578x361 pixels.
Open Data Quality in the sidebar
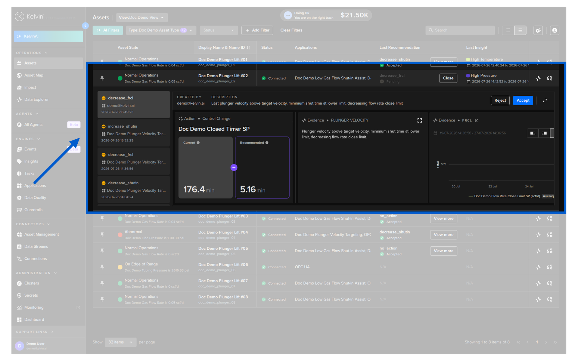pos(48,198)
